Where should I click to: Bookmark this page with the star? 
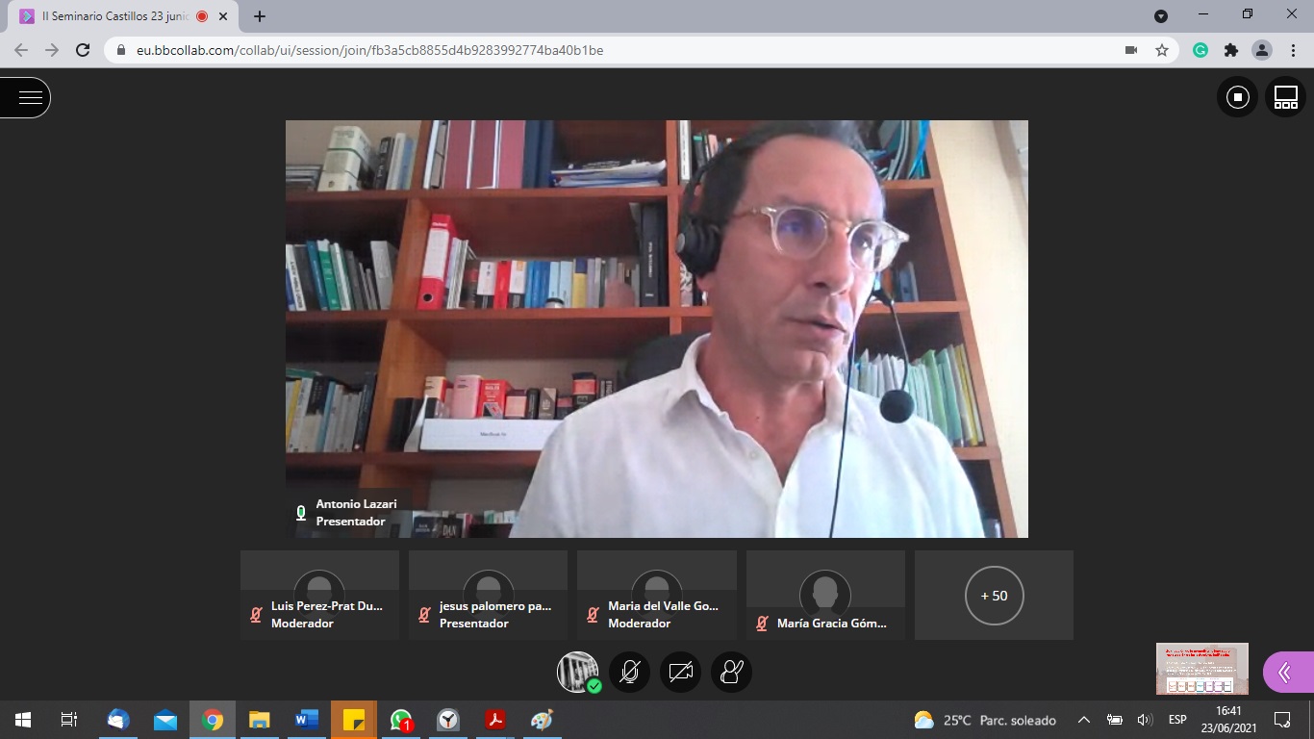coord(1161,50)
